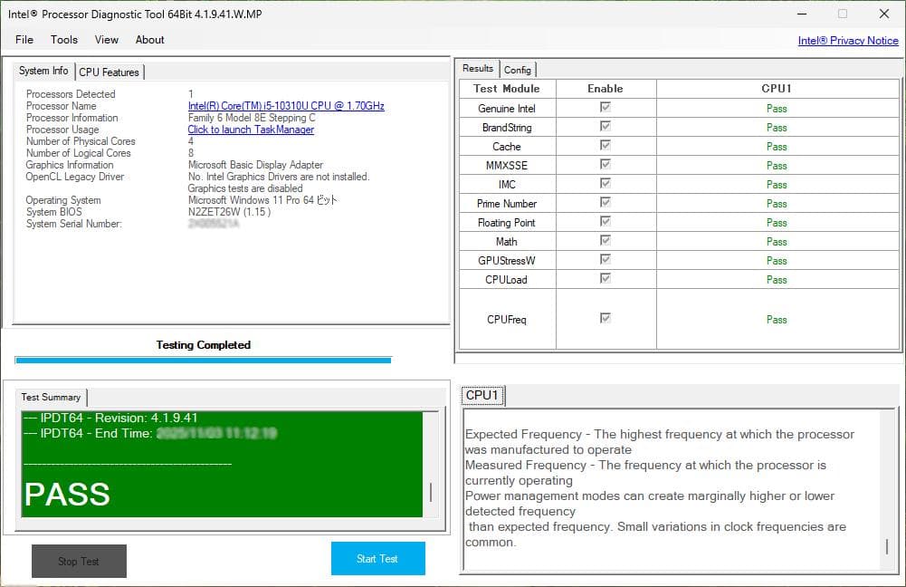Switch to the System Info tab

[x=43, y=71]
